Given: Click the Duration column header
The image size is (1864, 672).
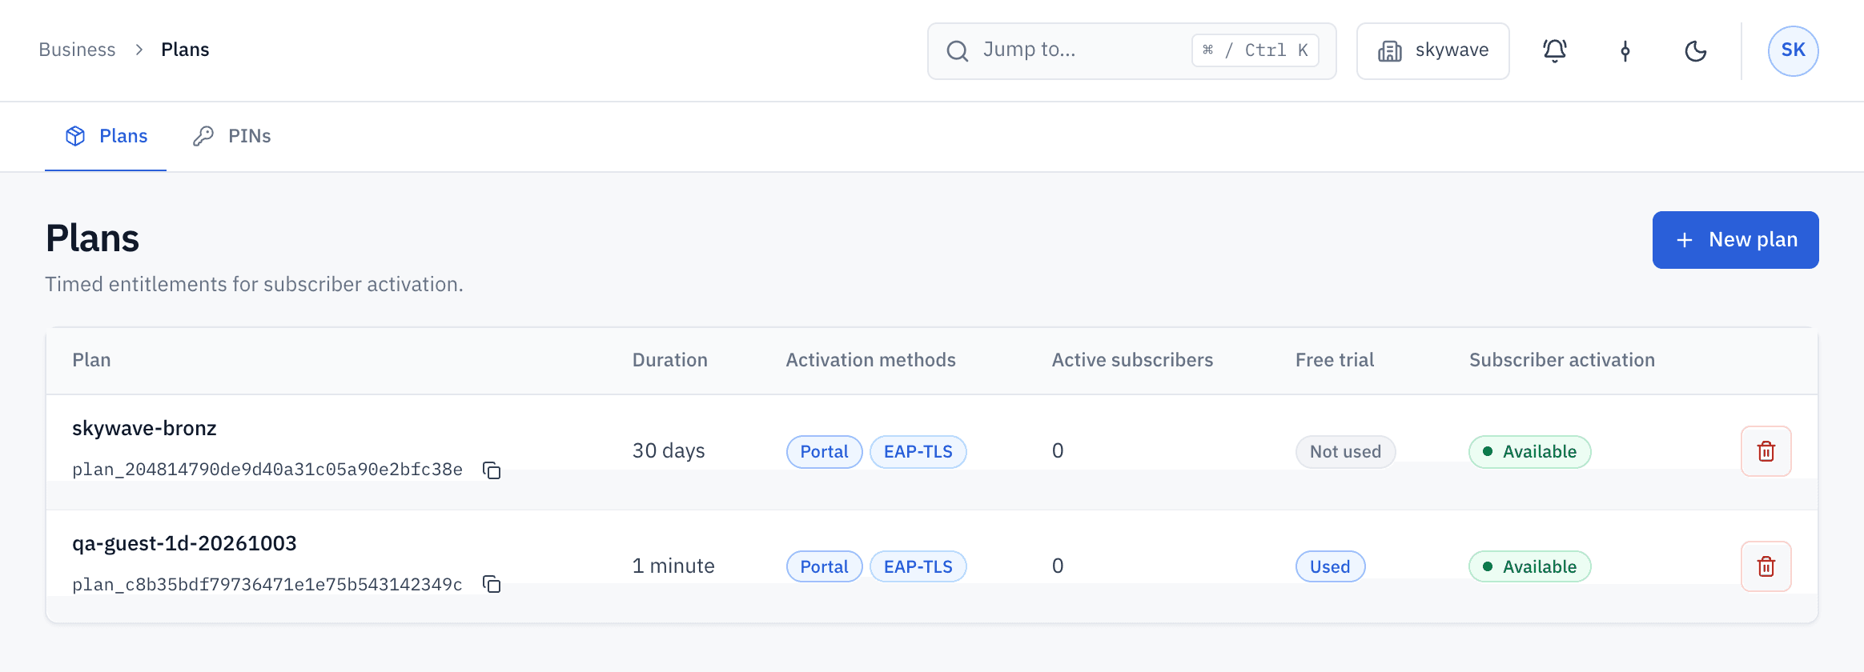Looking at the screenshot, I should [670, 360].
